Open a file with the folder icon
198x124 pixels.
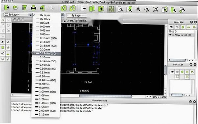pos(16,8)
